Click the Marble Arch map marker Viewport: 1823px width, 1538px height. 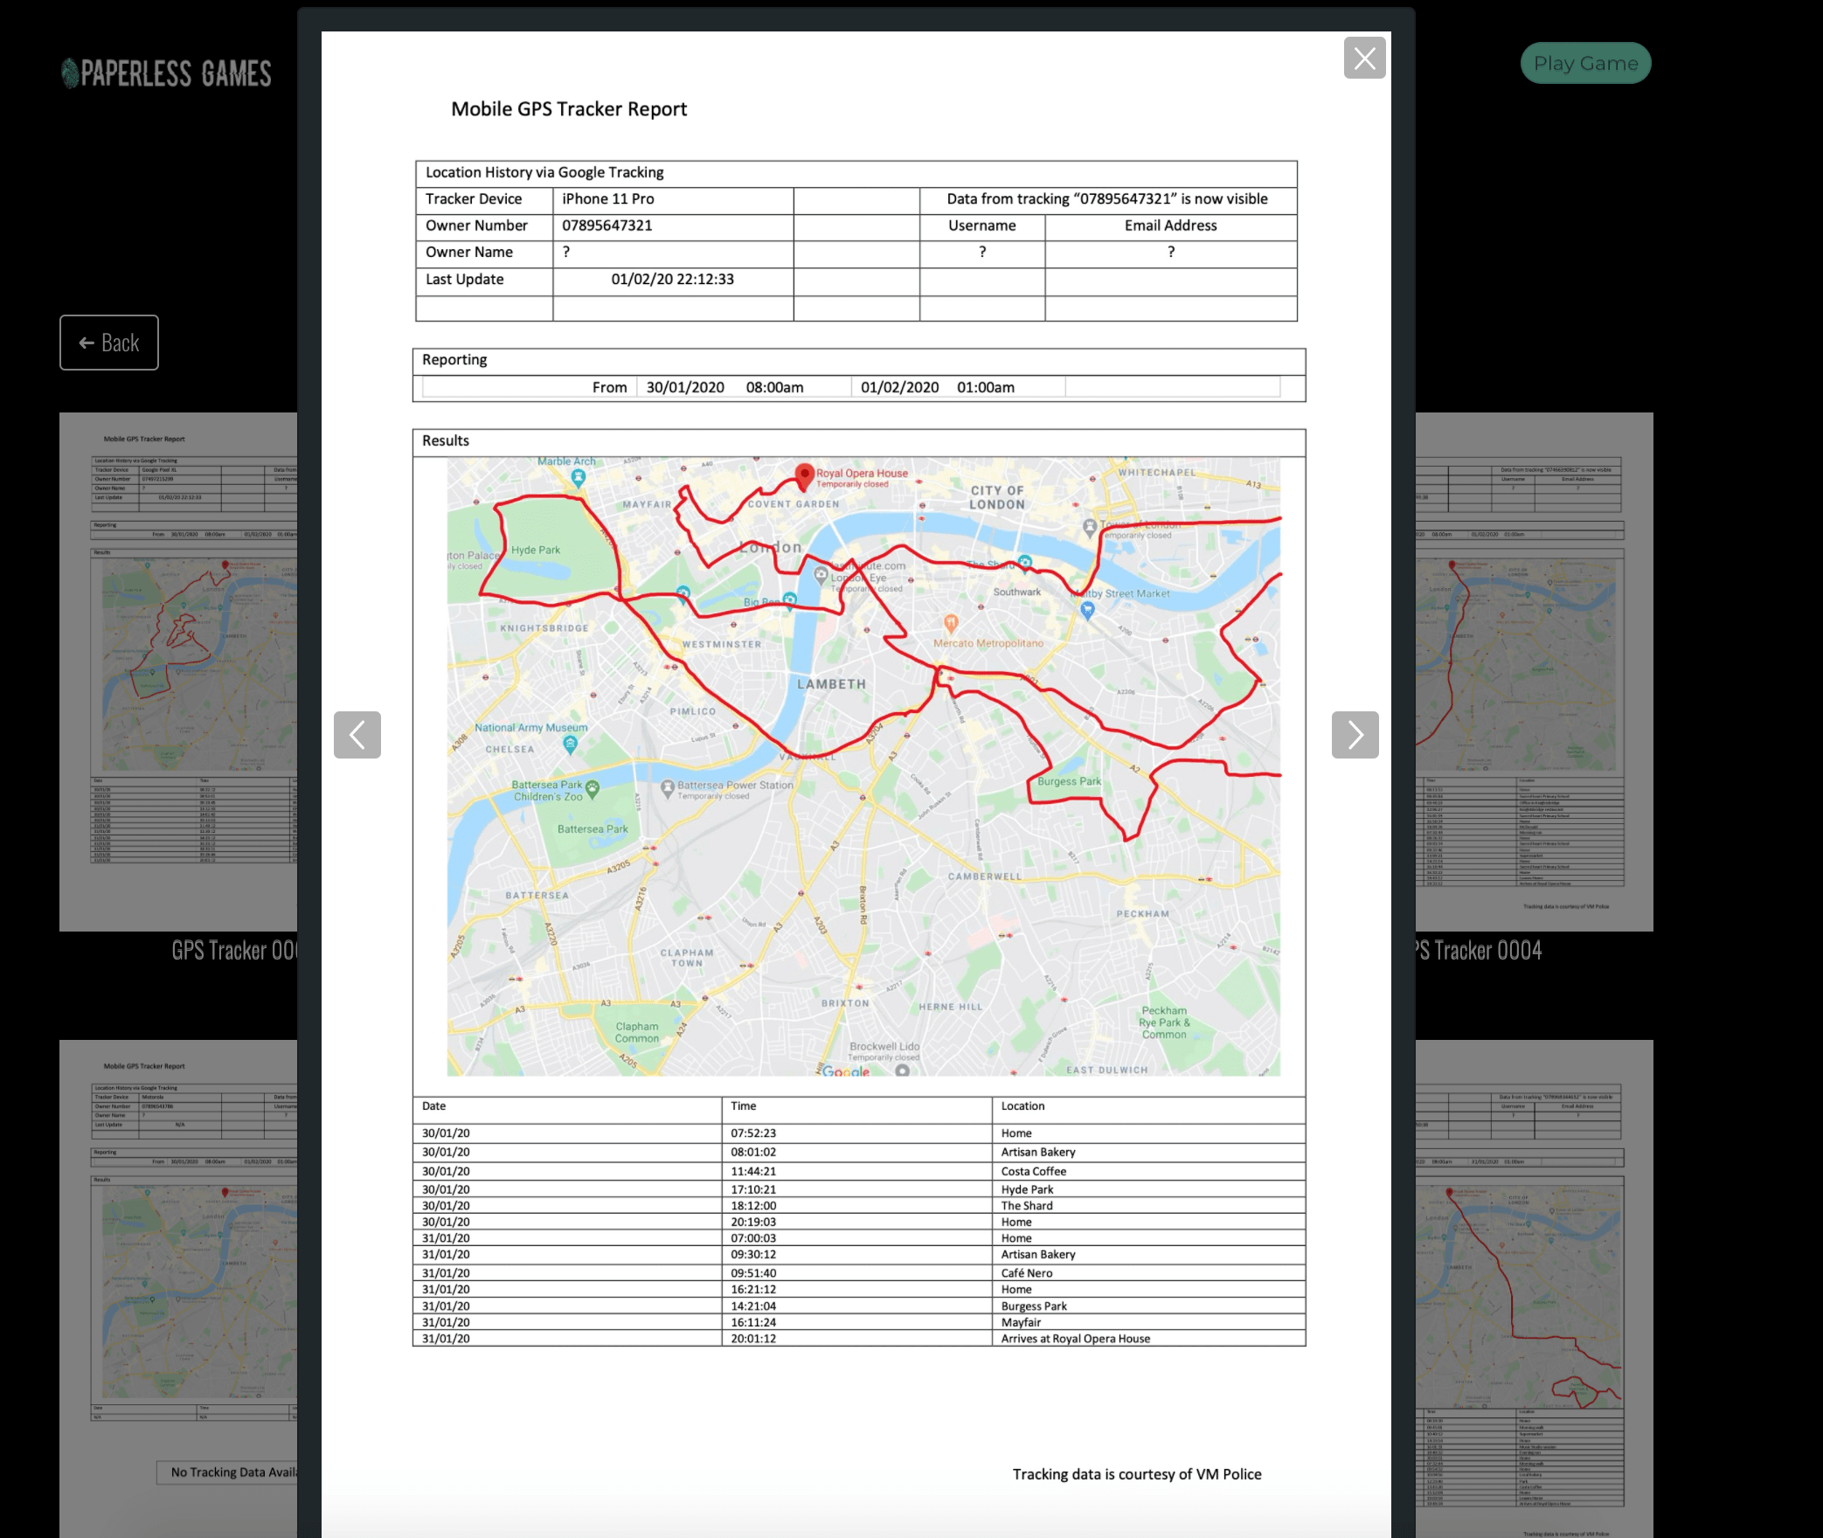point(578,476)
